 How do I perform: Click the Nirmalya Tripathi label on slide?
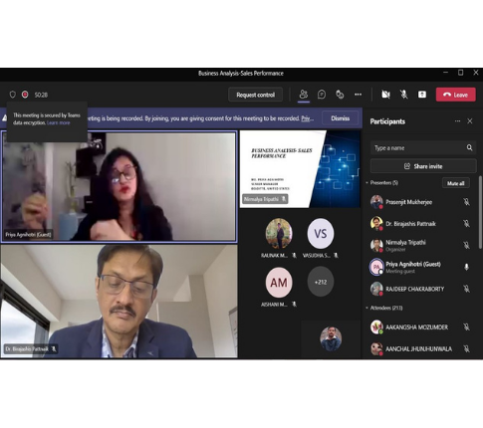pos(265,199)
